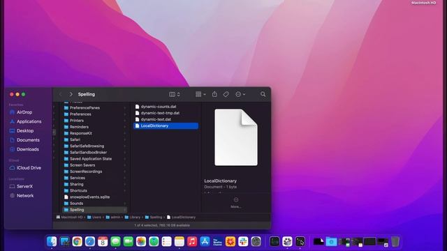Open FaceTime from the Dock
Screen dimensions: 447x251
click(129, 242)
